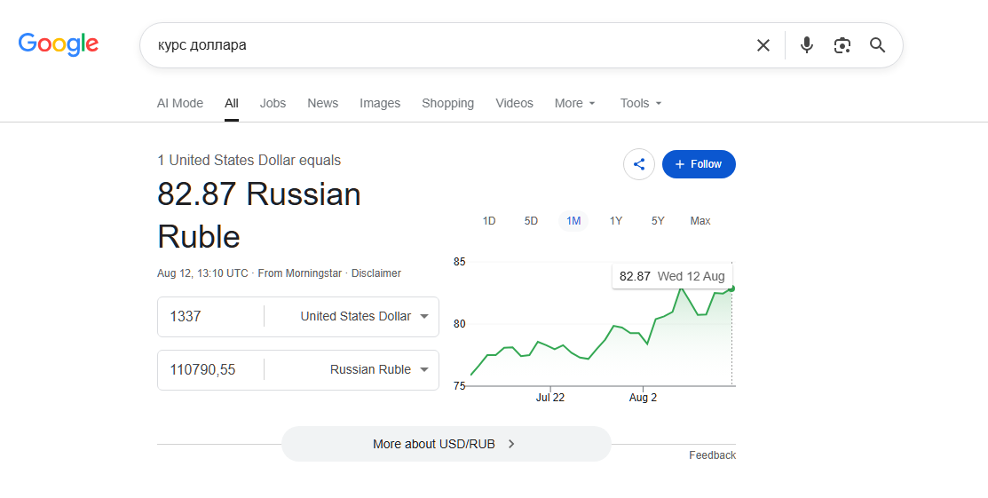The height and width of the screenshot is (498, 988).
Task: Choose the 1Y chart range
Action: [615, 221]
